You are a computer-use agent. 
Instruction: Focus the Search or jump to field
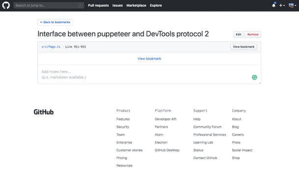[x=49, y=5]
